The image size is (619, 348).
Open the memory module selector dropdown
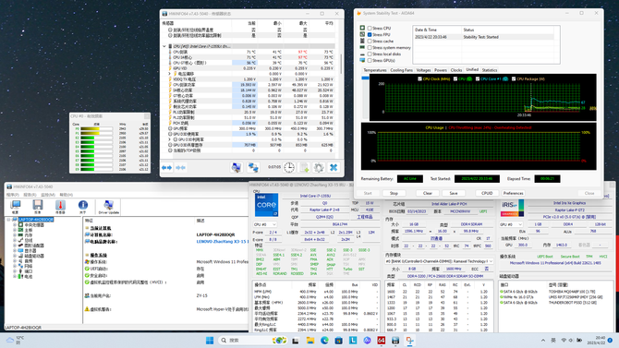point(440,261)
